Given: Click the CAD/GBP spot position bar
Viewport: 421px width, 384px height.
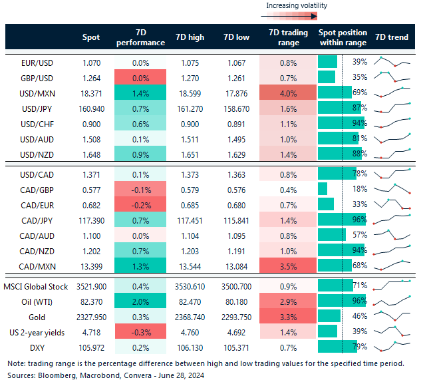Looking at the screenshot, I should pyautogui.click(x=323, y=188).
